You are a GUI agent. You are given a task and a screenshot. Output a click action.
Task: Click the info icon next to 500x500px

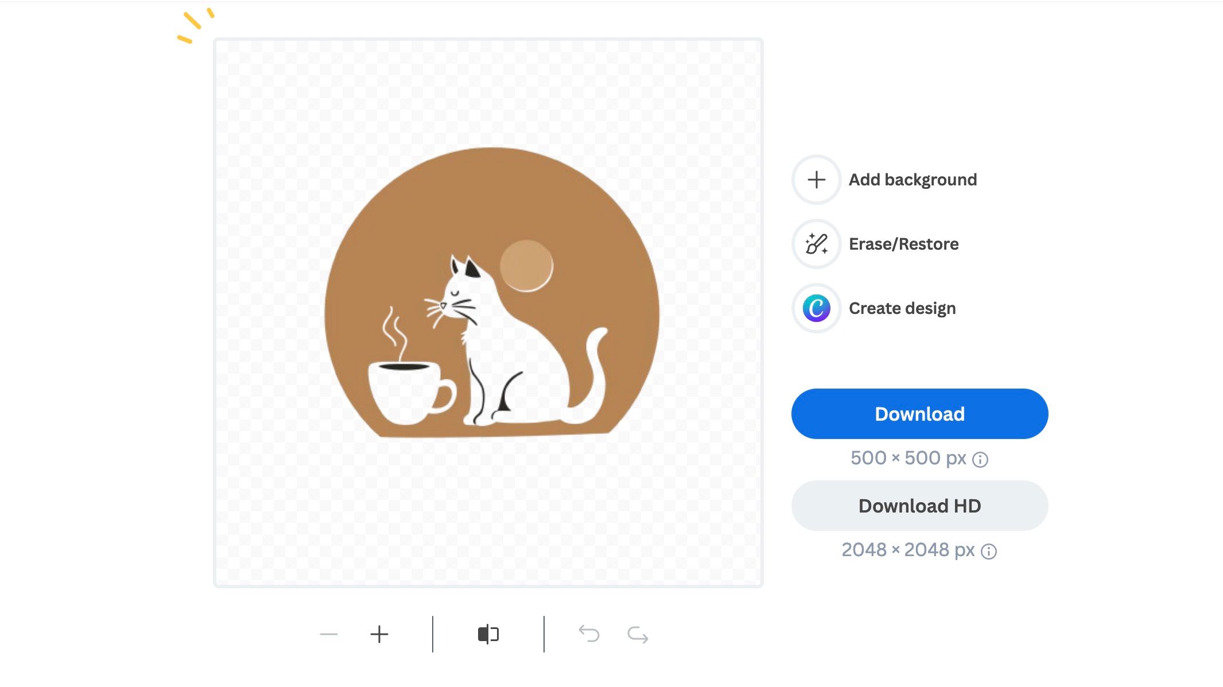point(981,459)
